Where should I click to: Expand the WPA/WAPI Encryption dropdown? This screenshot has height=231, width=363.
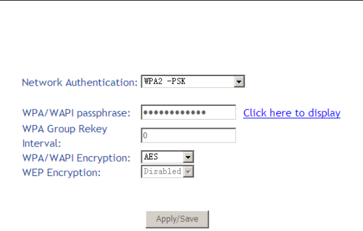click(167, 157)
